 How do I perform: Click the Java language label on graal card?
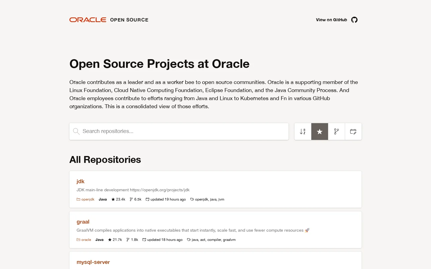pyautogui.click(x=99, y=240)
